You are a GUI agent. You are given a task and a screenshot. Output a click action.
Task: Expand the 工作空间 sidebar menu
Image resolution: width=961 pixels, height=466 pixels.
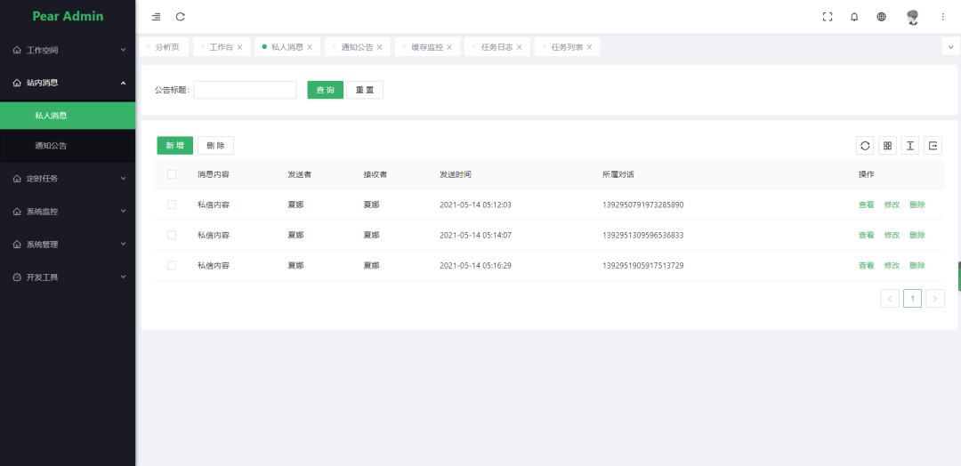click(68, 50)
